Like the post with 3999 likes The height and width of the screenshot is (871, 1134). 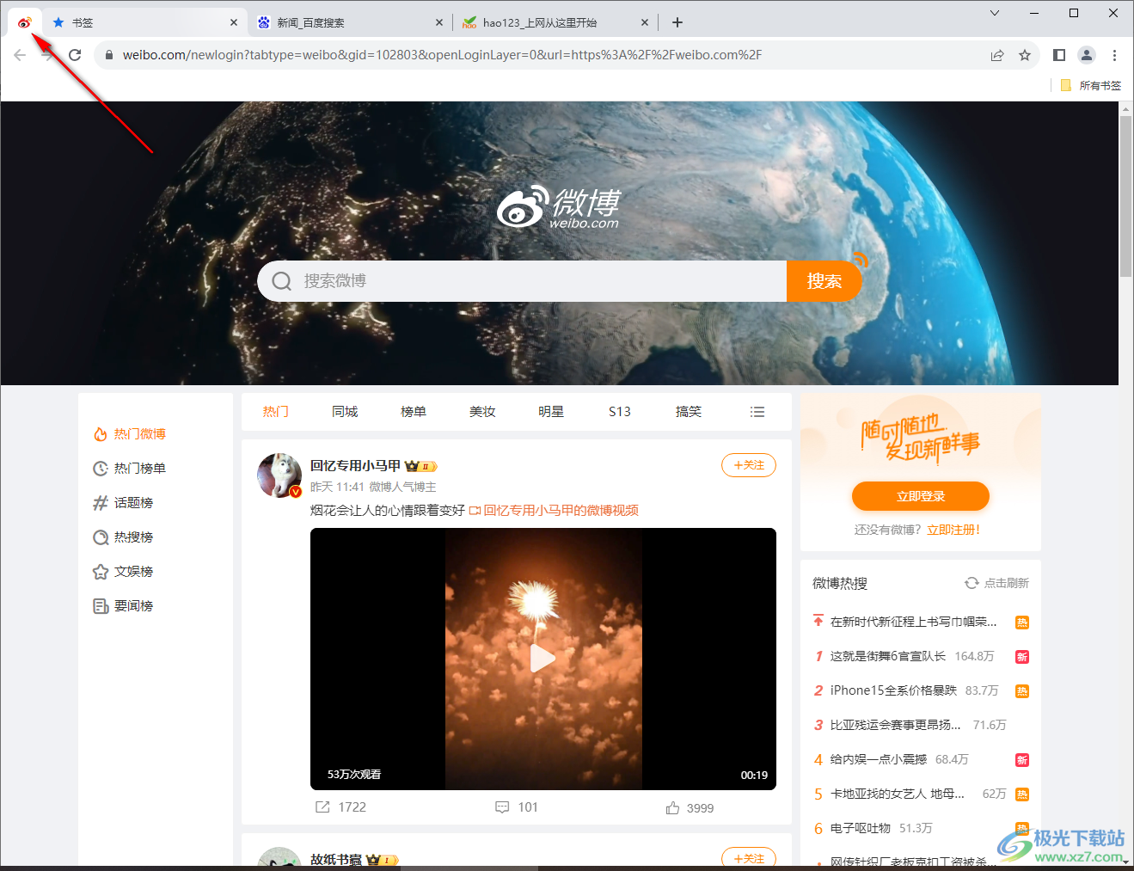(690, 808)
